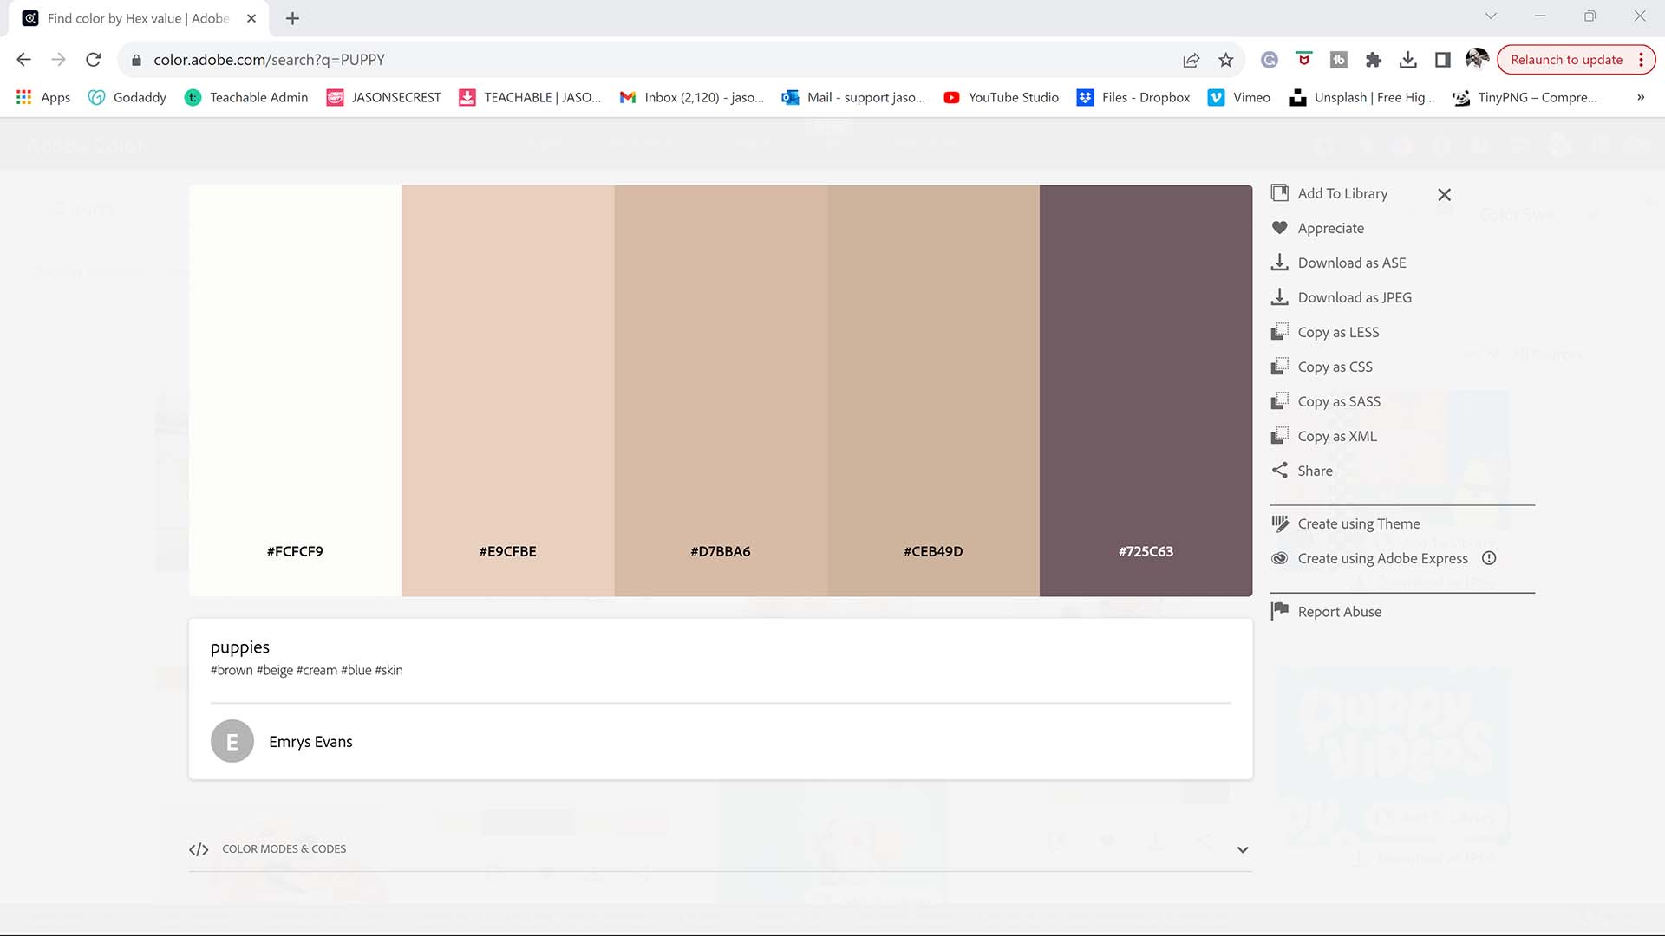Click Emrys Evans avatar circle
Screen dimensions: 1665x936
coord(232,742)
